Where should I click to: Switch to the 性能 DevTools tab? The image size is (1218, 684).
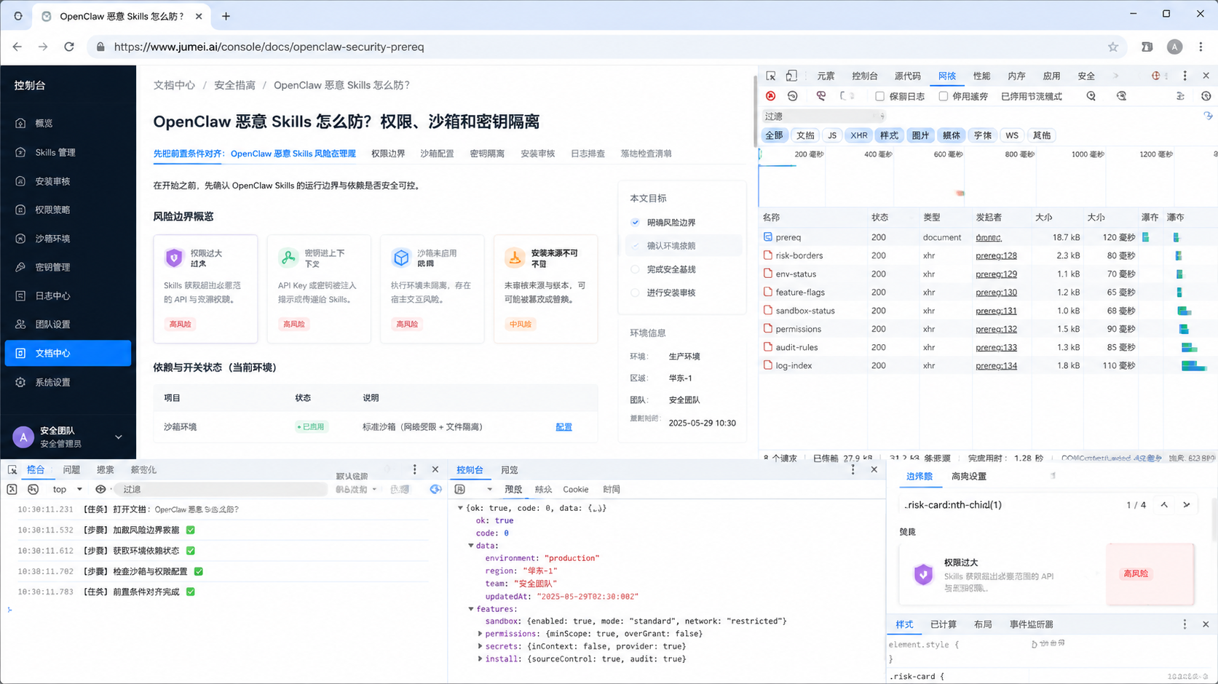(981, 76)
